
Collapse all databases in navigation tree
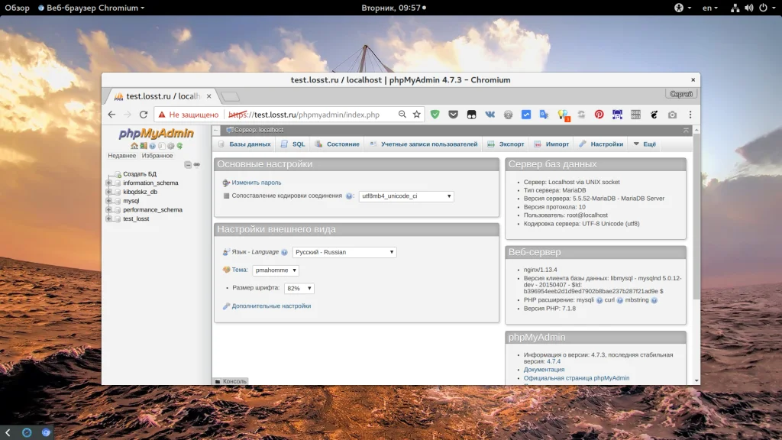[188, 164]
